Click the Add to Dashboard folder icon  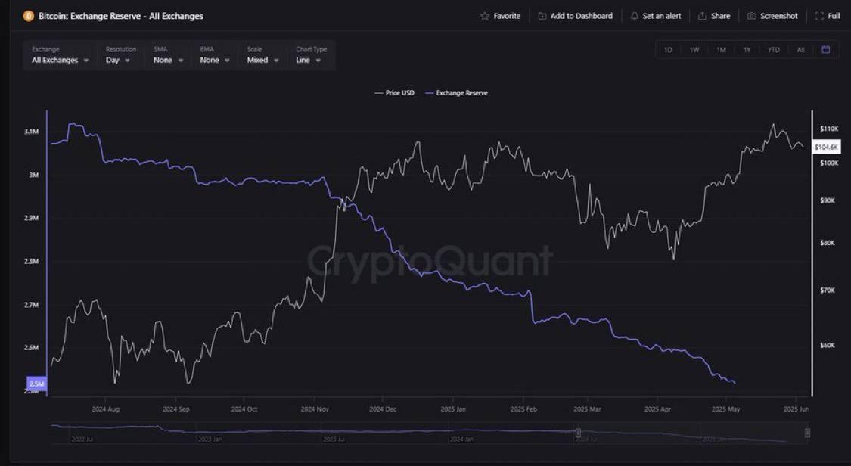tap(542, 16)
